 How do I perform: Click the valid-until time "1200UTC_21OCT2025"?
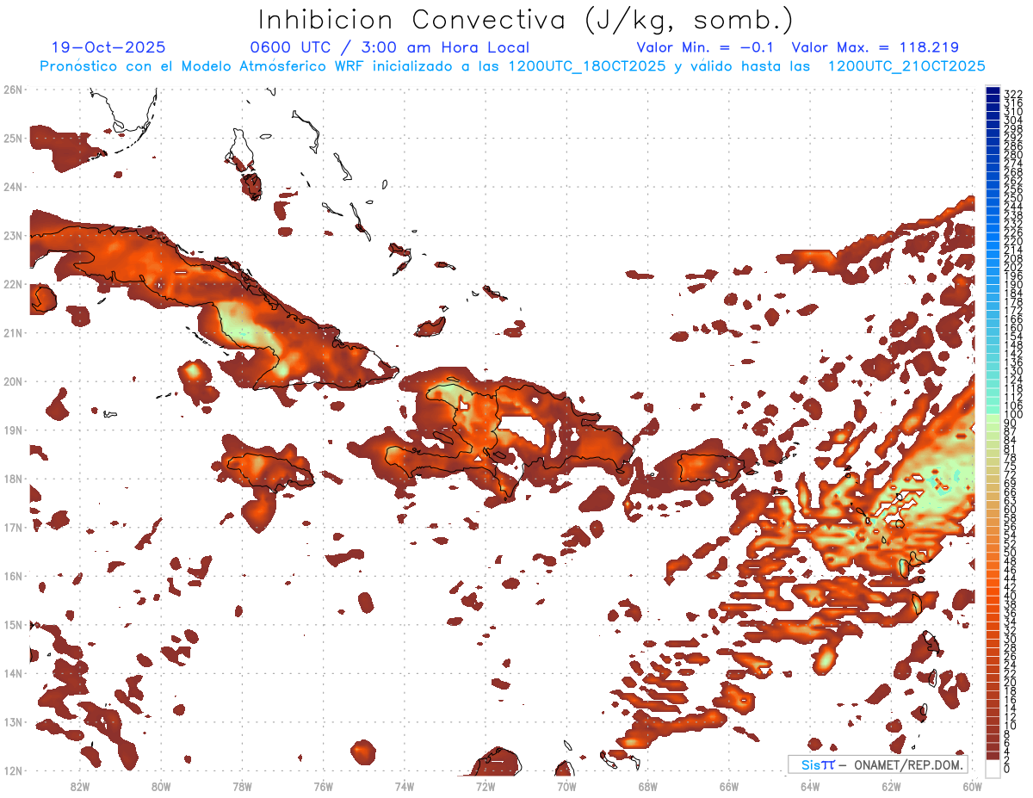tap(906, 66)
